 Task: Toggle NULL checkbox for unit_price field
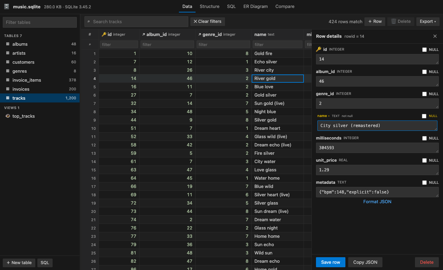coord(424,160)
